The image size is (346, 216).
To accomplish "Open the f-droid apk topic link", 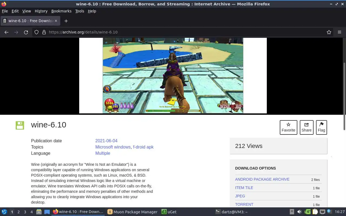I will pyautogui.click(x=143, y=147).
